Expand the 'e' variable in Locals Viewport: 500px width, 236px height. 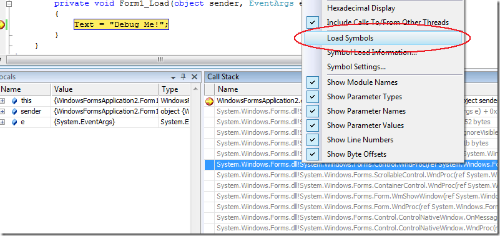[2, 122]
